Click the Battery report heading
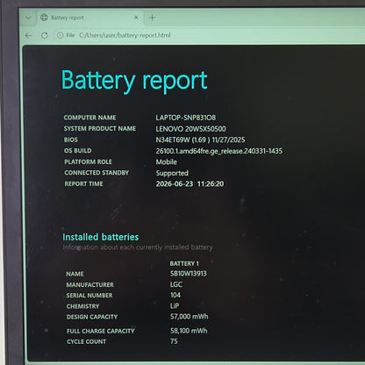 [x=134, y=80]
